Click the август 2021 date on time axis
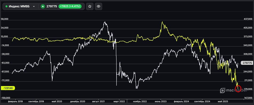The height and width of the screenshot is (105, 254). pyautogui.click(x=98, y=101)
